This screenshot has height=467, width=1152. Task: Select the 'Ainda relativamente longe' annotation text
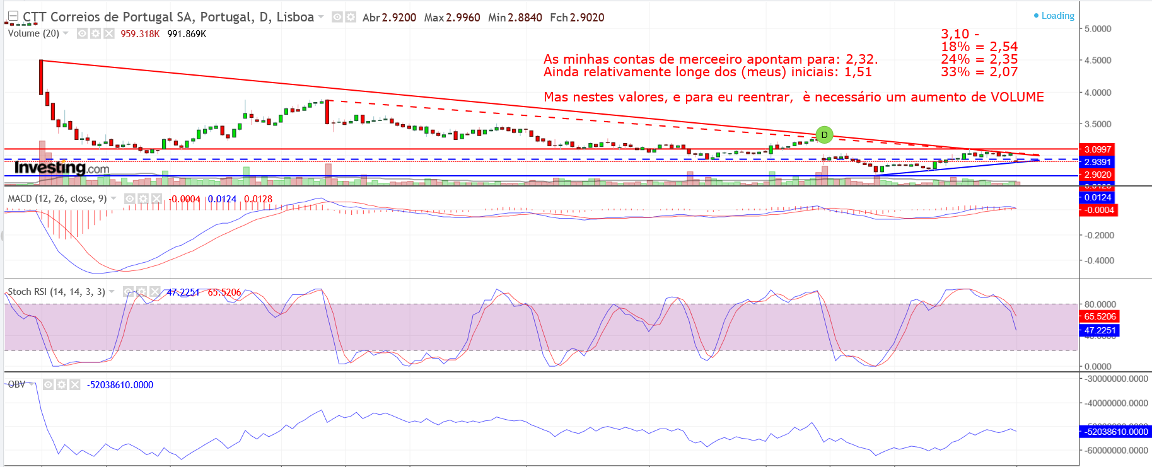707,72
